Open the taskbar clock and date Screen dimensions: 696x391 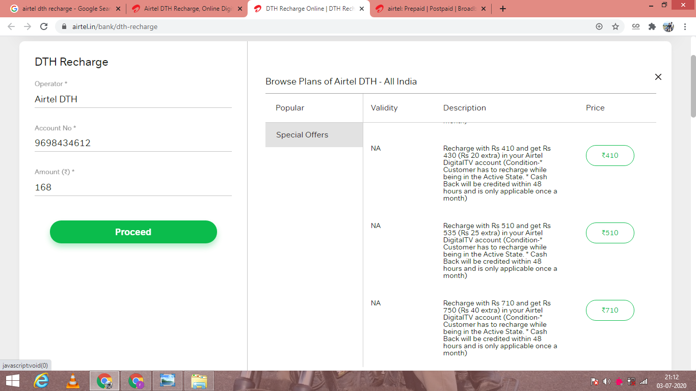[672, 381]
